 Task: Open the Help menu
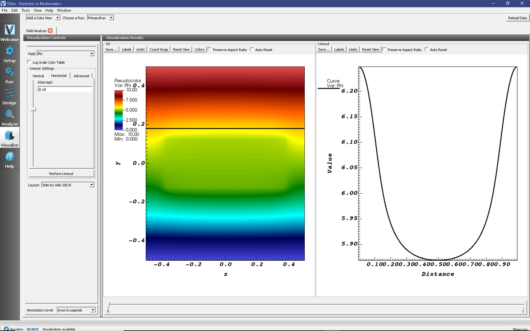click(49, 10)
